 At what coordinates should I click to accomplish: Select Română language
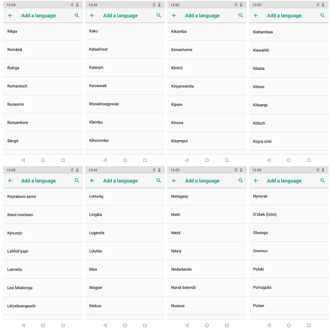(43, 49)
